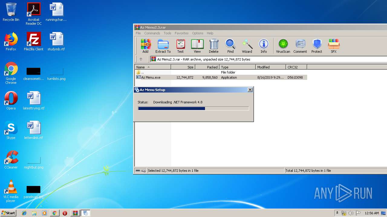Image resolution: width=387 pixels, height=217 pixels.
Task: Click the Find magnifier icon
Action: click(x=230, y=46)
